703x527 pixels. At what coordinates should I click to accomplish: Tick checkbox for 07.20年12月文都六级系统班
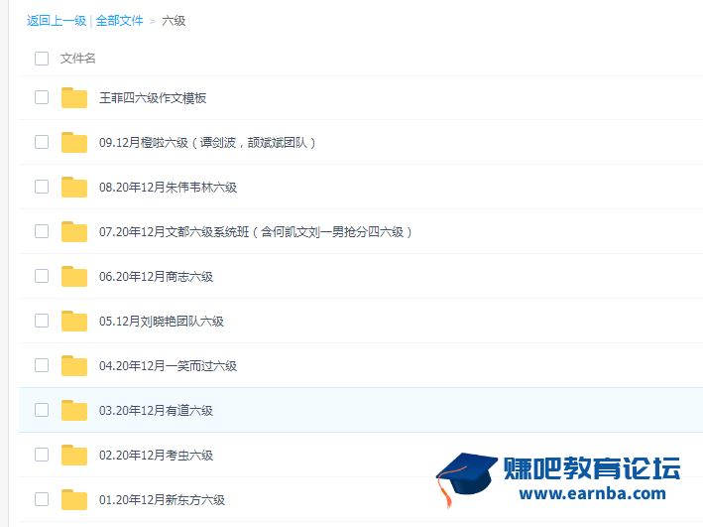42,231
